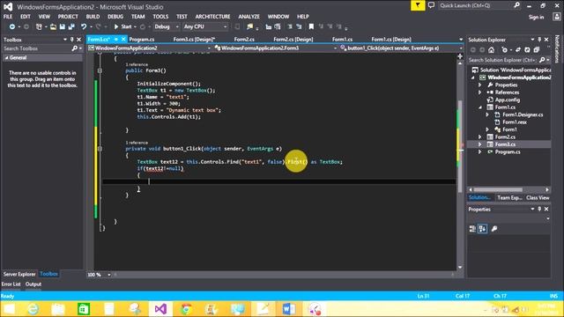This screenshot has width=564, height=317.
Task: Expand the Properties node in Solution Explorer
Action: click(479, 85)
